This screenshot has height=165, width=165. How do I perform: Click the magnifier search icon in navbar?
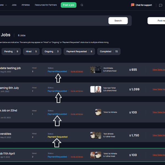click(x=82, y=5)
